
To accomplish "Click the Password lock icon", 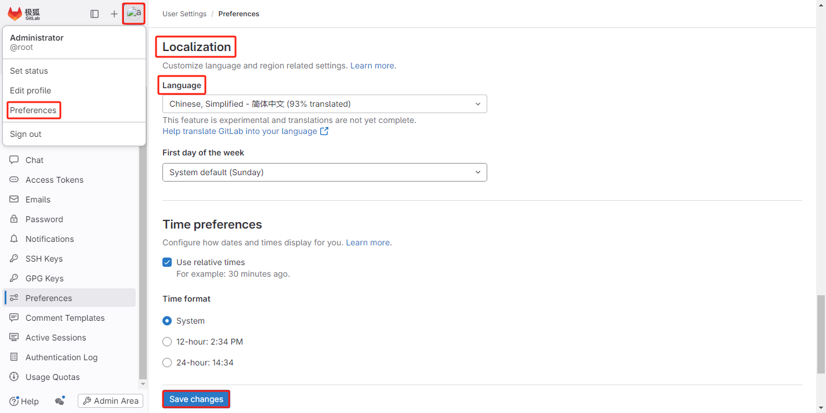I will tap(14, 219).
